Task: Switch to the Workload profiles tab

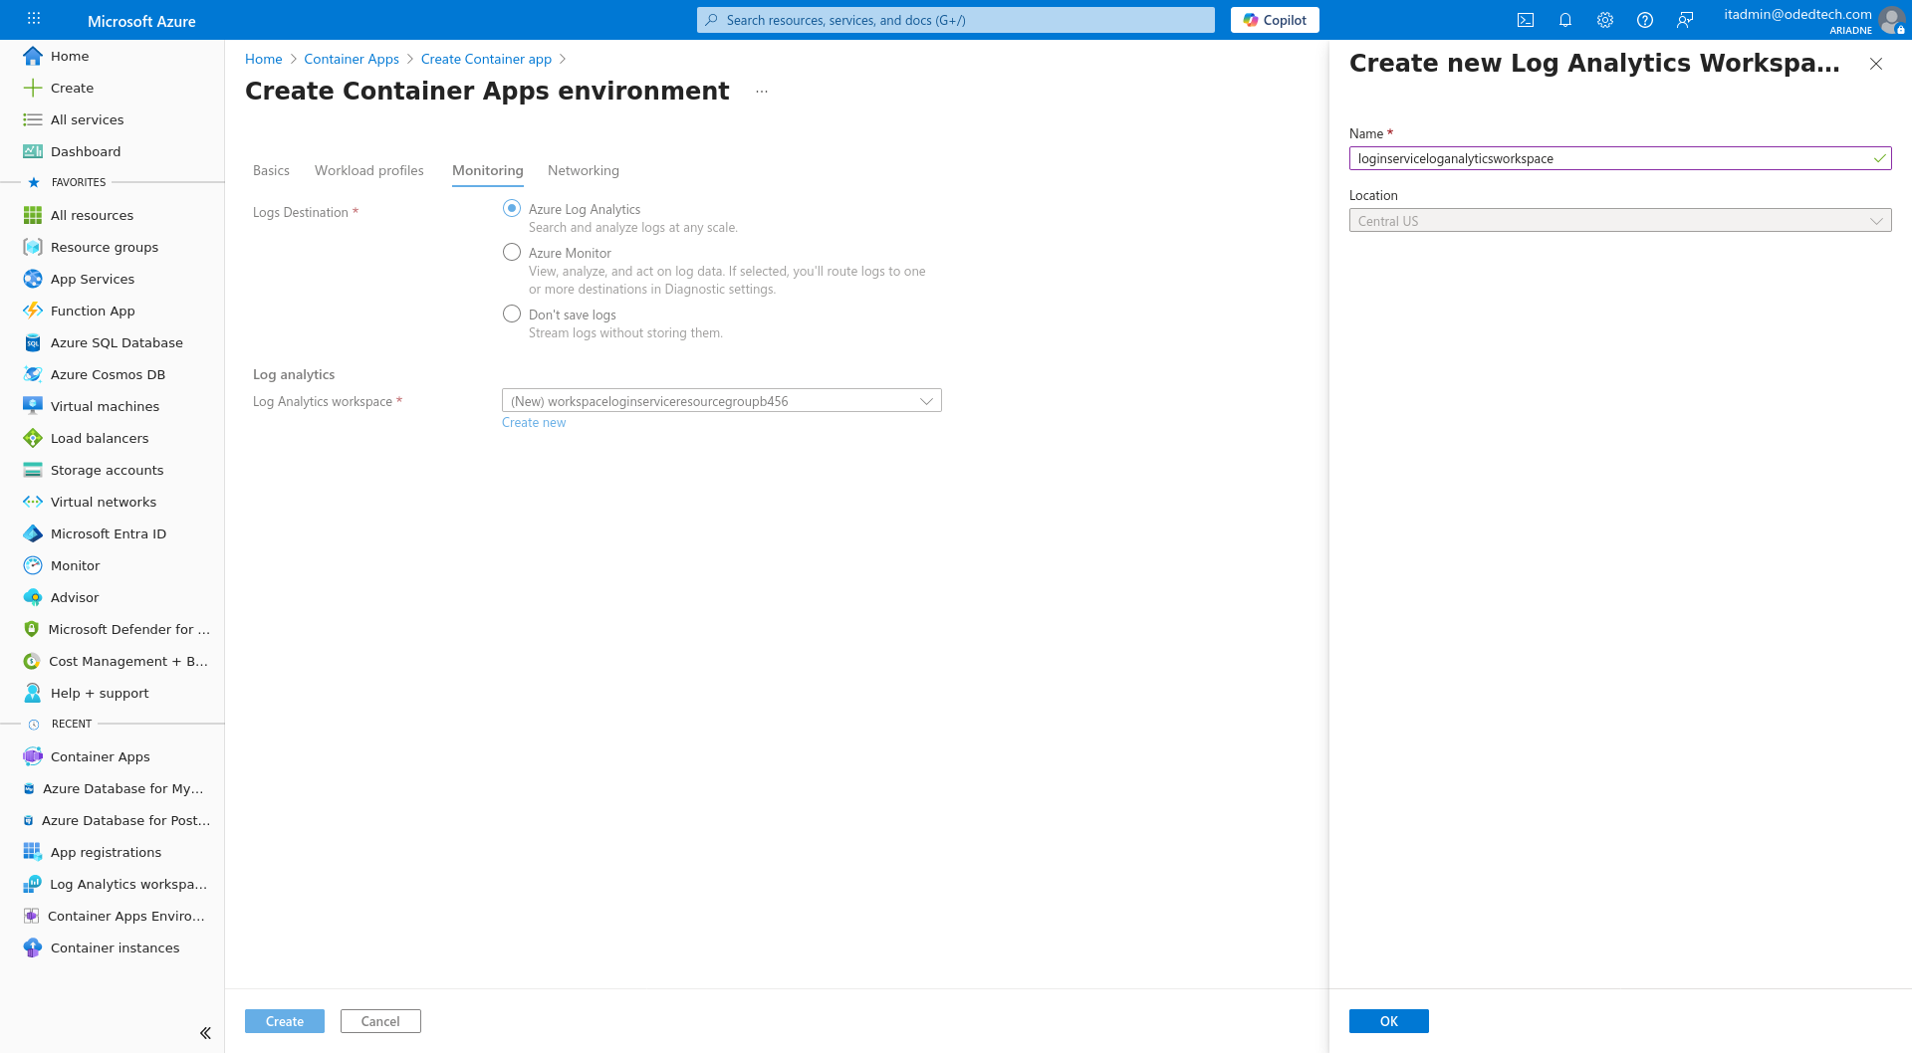Action: [369, 170]
